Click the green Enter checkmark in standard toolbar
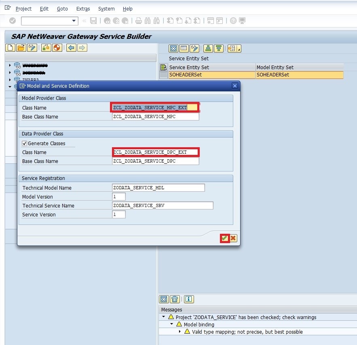The width and height of the screenshot is (357, 345). tap(13, 21)
